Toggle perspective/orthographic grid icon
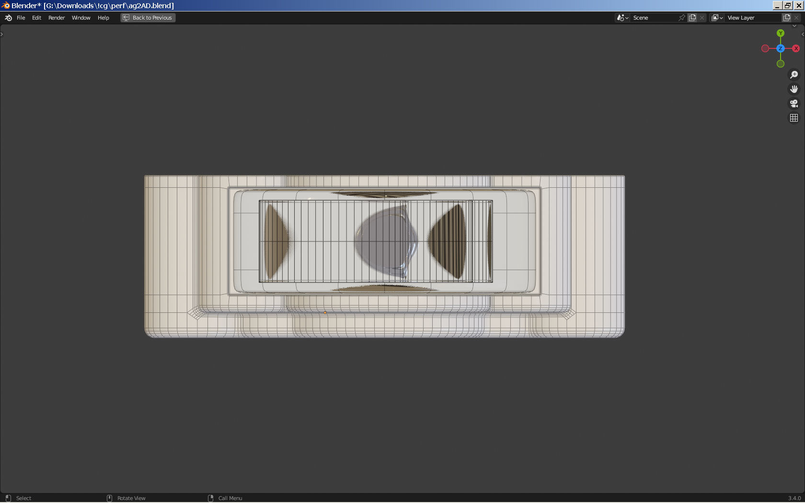805x503 pixels. click(x=794, y=118)
